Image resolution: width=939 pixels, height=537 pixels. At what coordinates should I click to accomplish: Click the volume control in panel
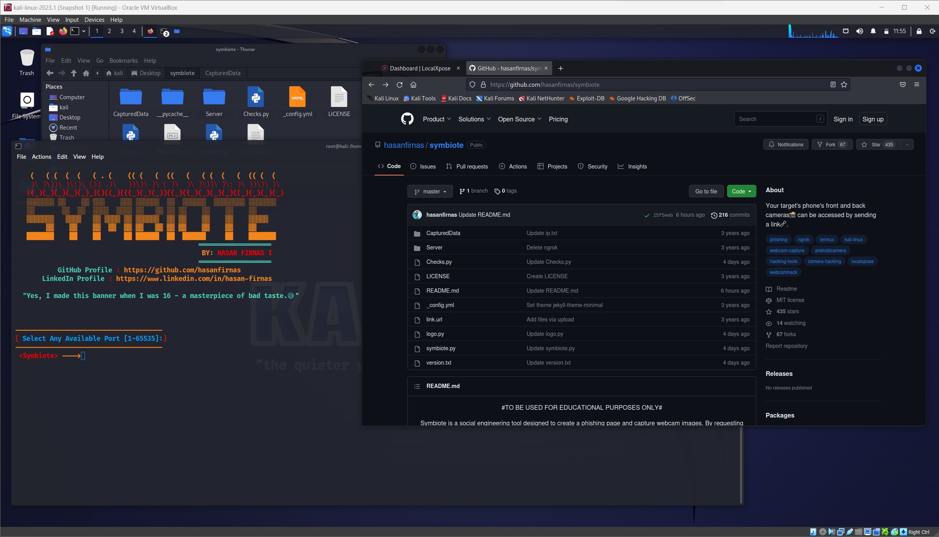tap(859, 31)
